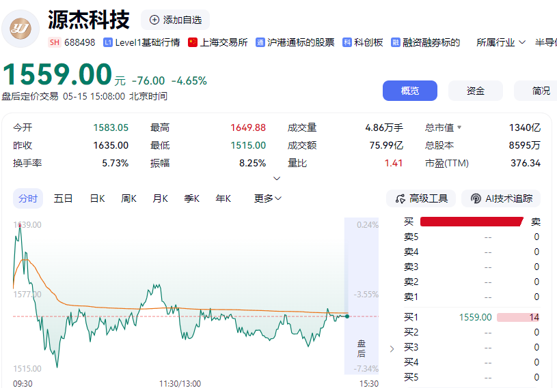Click the 科 badge for 科创板
The width and height of the screenshot is (557, 388).
[347, 42]
